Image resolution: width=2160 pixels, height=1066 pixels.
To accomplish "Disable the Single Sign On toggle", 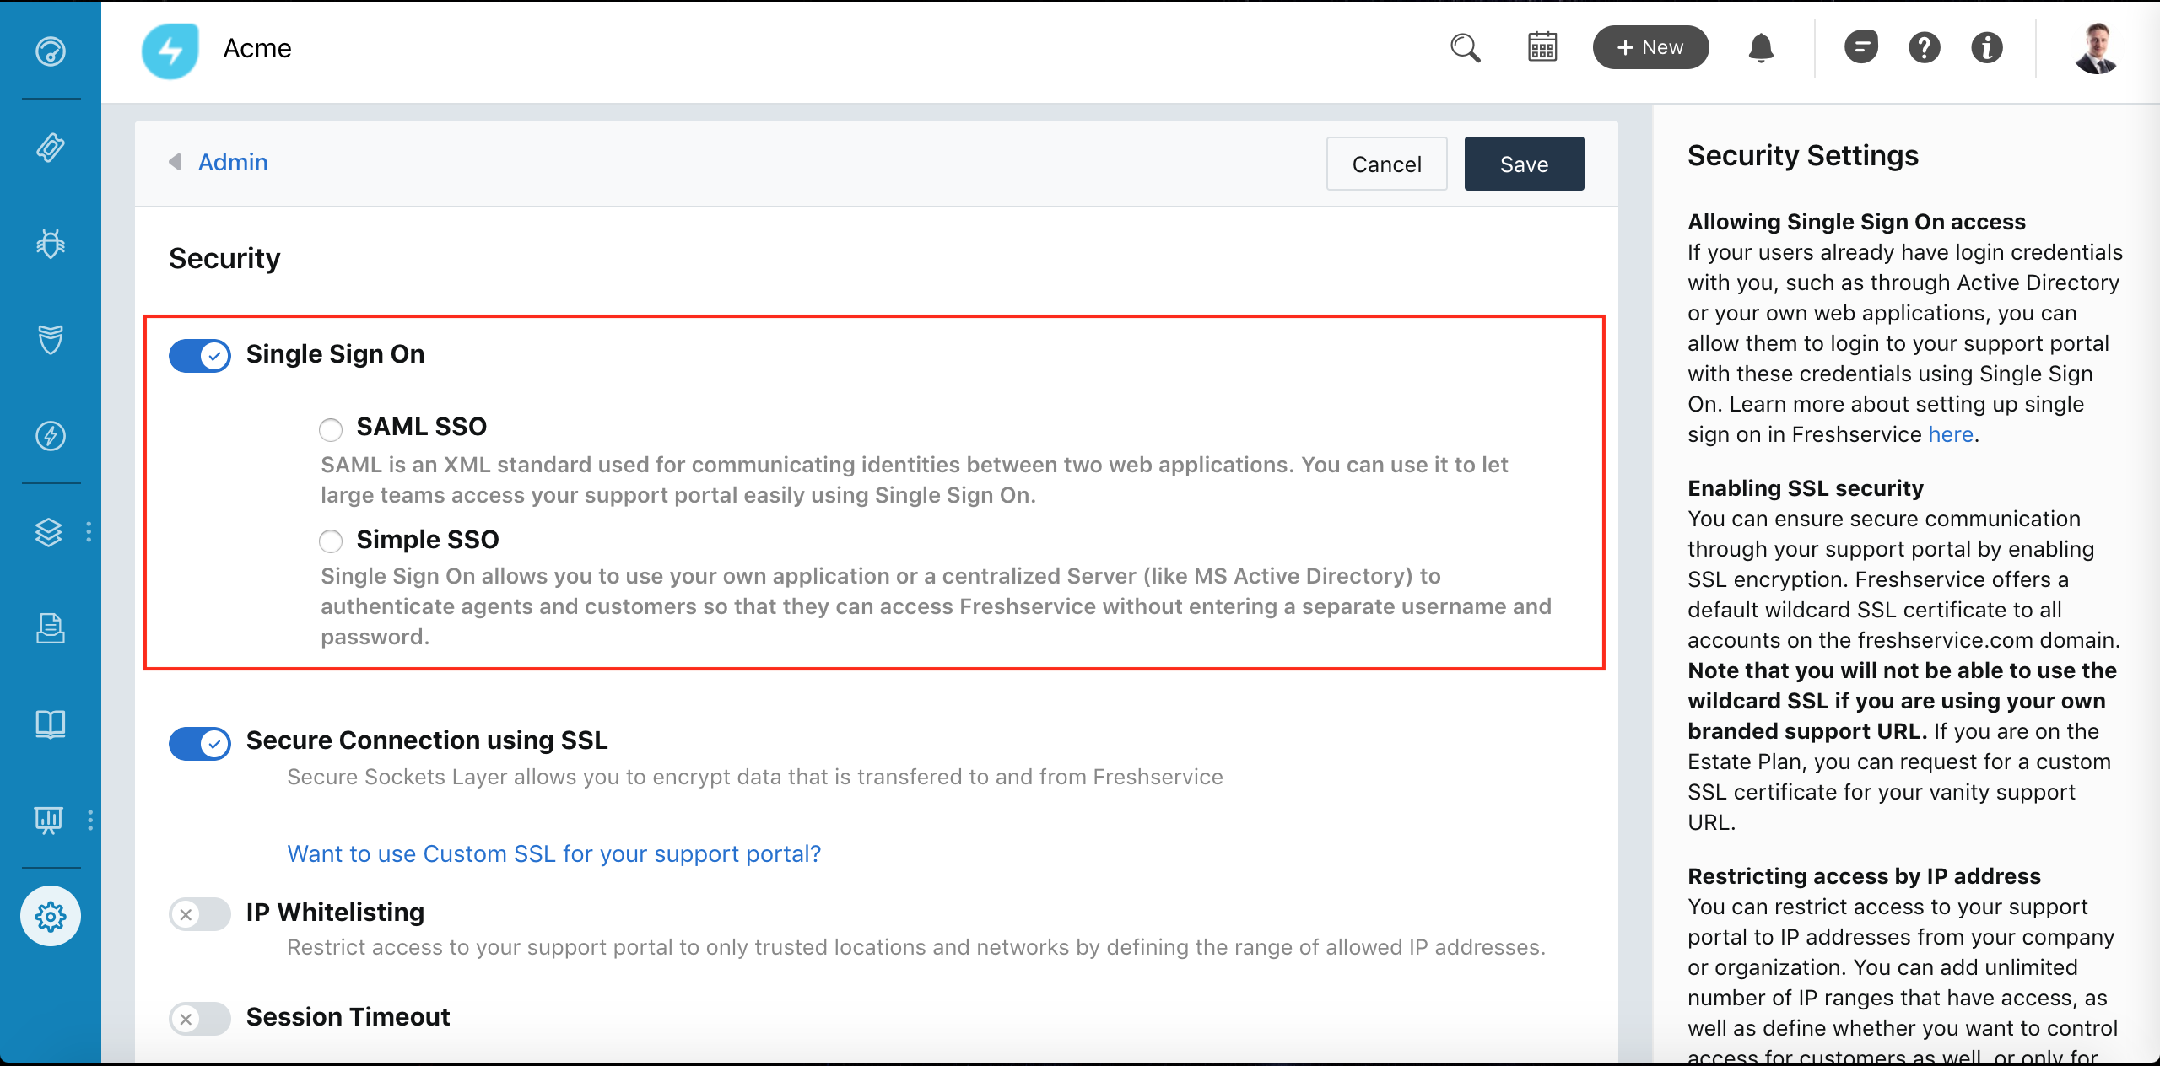I will [x=200, y=356].
